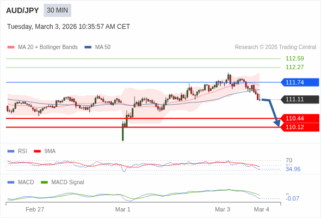Click the Feb 27 date axis label
The image size is (321, 218).
(x=35, y=209)
